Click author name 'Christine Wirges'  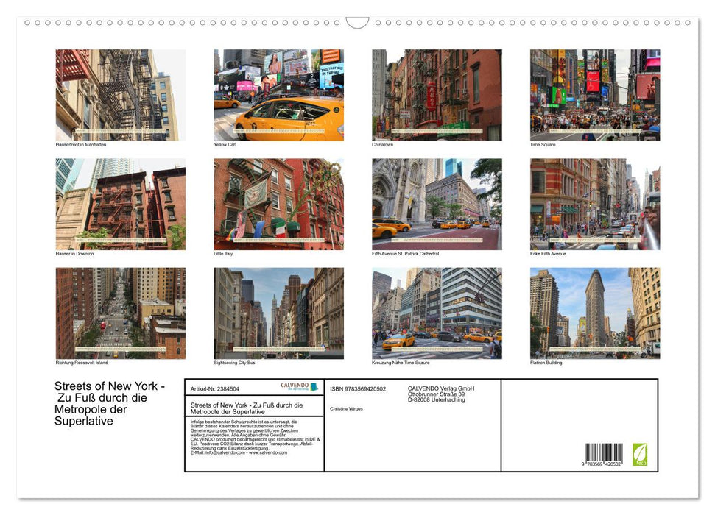coord(347,409)
